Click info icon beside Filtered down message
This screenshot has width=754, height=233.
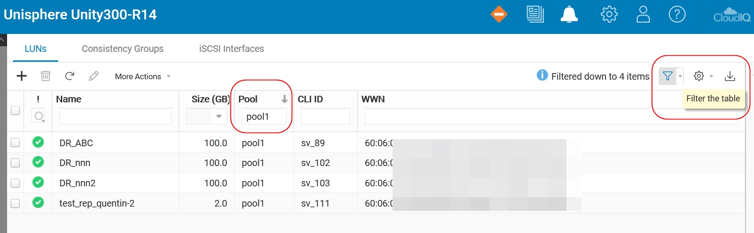pyautogui.click(x=542, y=75)
